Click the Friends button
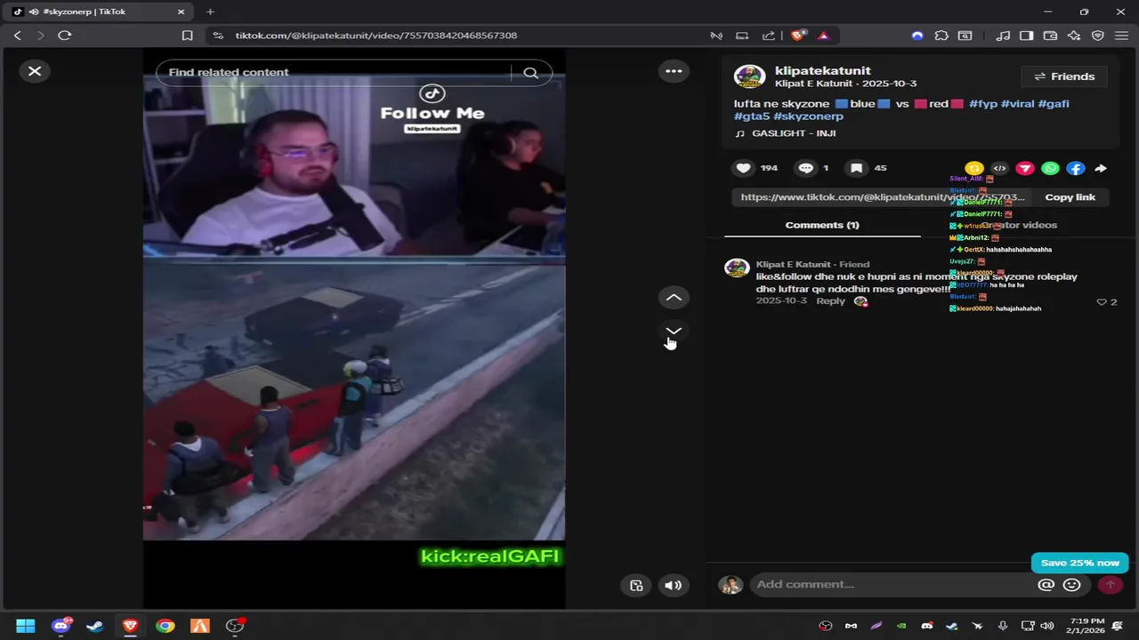The width and height of the screenshot is (1139, 640). tap(1064, 76)
